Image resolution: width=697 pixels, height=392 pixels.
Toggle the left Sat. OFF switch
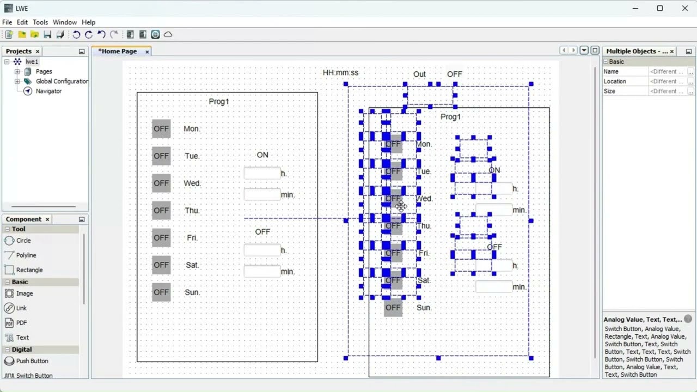tap(161, 265)
